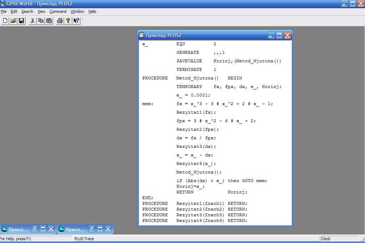Click the 'Metod_Njutona();' recursive call line
The image size is (365, 243).
199,172
